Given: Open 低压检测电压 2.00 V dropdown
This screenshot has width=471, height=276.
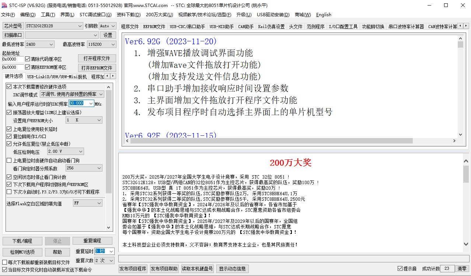Looking at the screenshot, I should (66, 151).
